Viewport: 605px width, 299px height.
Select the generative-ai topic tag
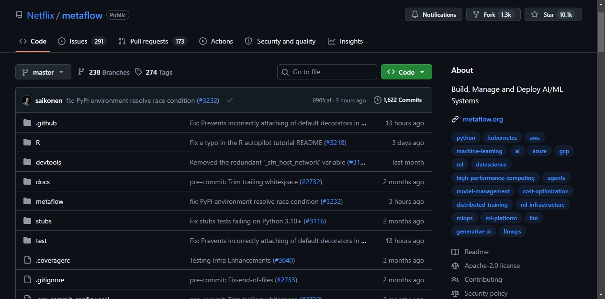[473, 232]
